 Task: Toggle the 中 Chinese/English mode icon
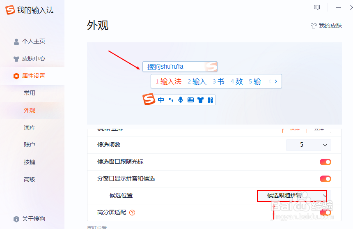pyautogui.click(x=161, y=100)
